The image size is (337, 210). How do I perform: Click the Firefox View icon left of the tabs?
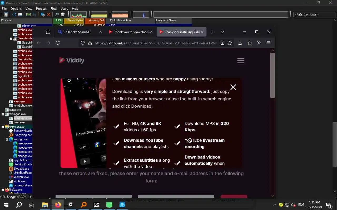pos(48,32)
